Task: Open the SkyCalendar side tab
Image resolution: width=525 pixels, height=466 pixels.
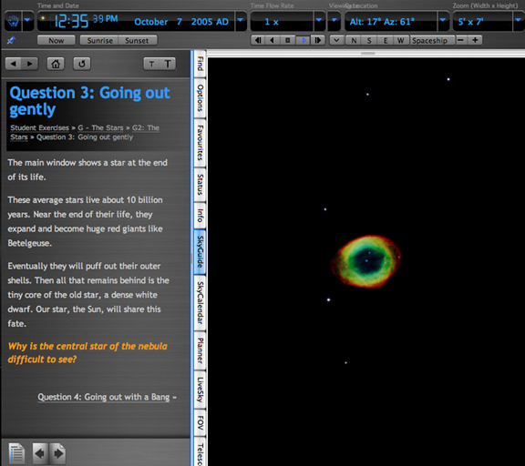Action: point(200,302)
